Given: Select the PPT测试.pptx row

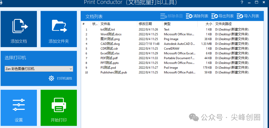Looking at the screenshot, I should click(172, 63).
